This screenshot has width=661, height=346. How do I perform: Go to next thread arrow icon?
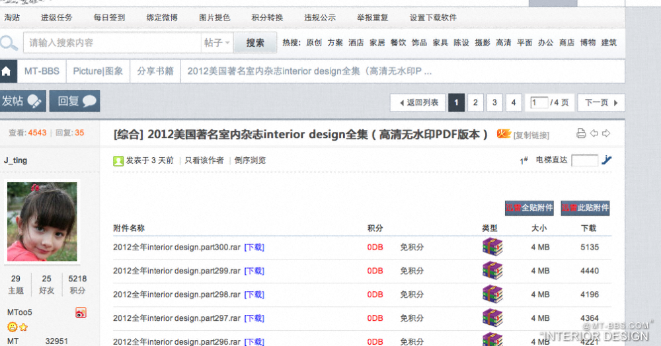point(606,133)
